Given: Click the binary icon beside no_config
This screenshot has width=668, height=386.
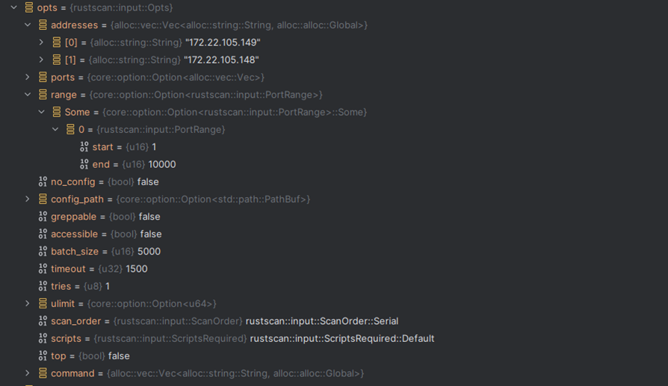Looking at the screenshot, I should 43,181.
